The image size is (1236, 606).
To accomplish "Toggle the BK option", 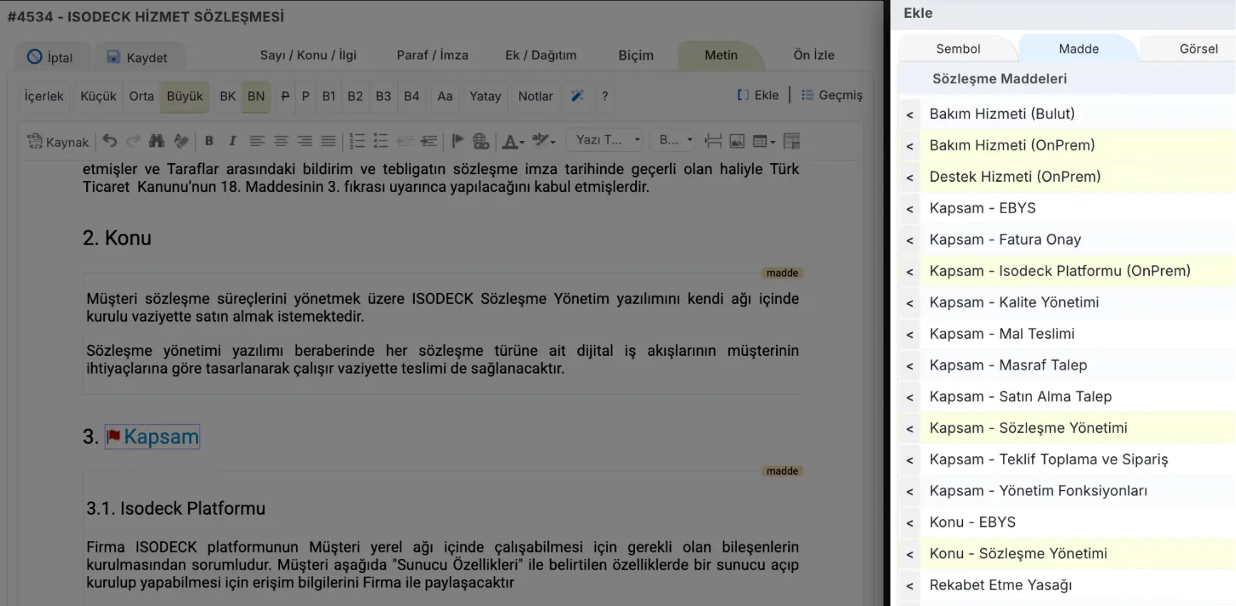I will point(227,96).
